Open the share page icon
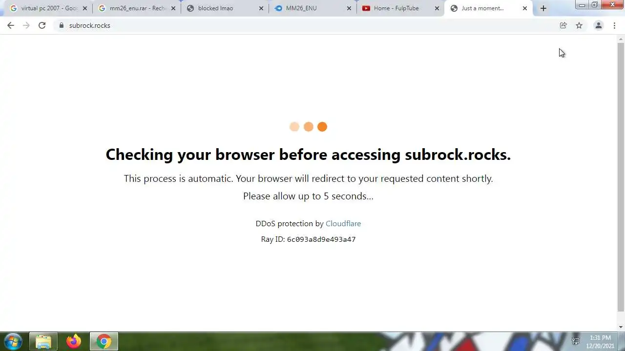This screenshot has width=625, height=351. click(563, 25)
